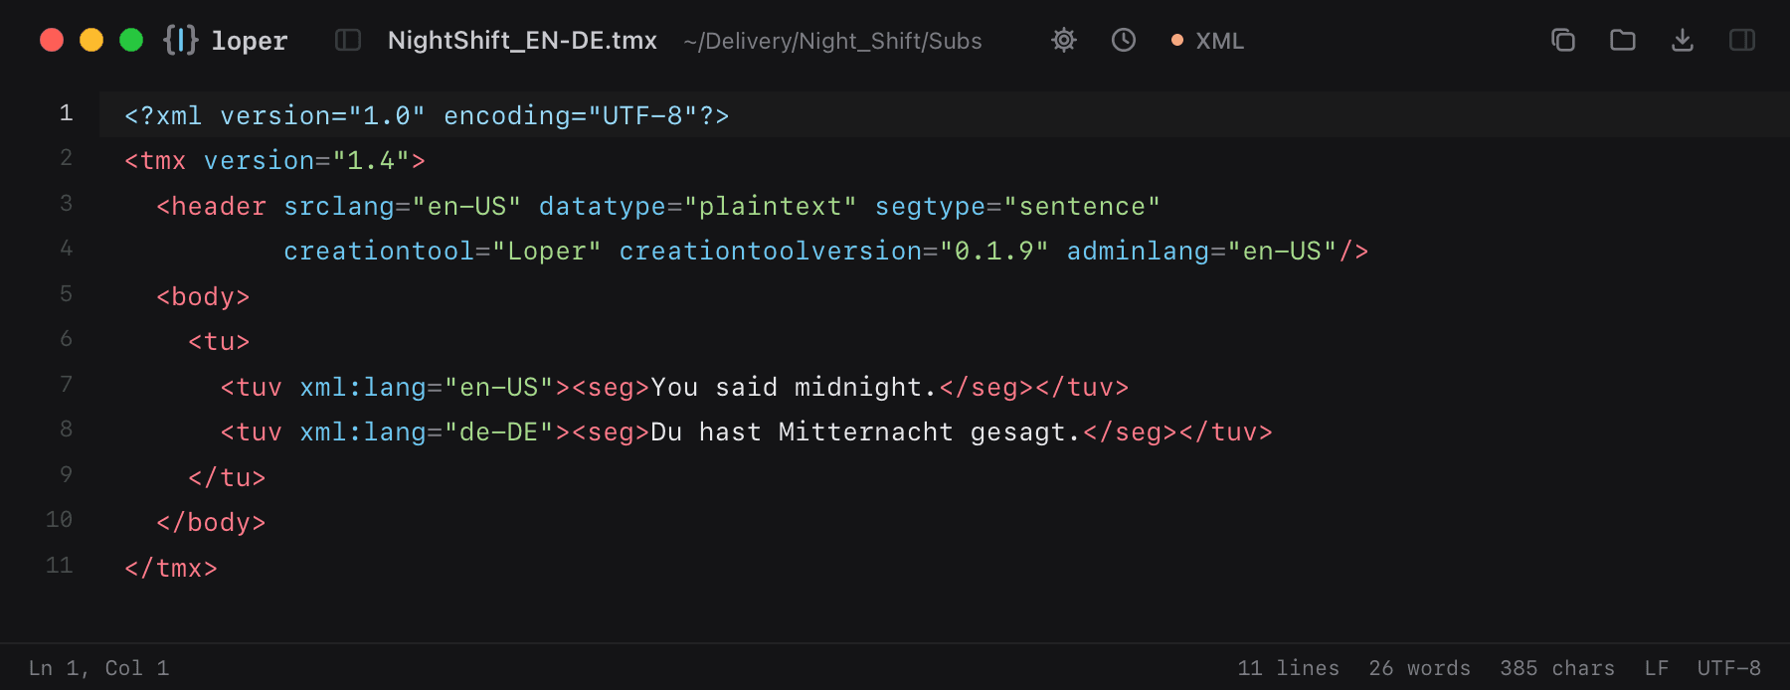Click the 385 chars status entry
The height and width of the screenshot is (690, 1790).
pyautogui.click(x=1557, y=668)
